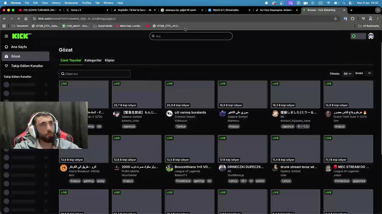
Task: Open the Dil language filter dropdown
Action: [x=347, y=74]
